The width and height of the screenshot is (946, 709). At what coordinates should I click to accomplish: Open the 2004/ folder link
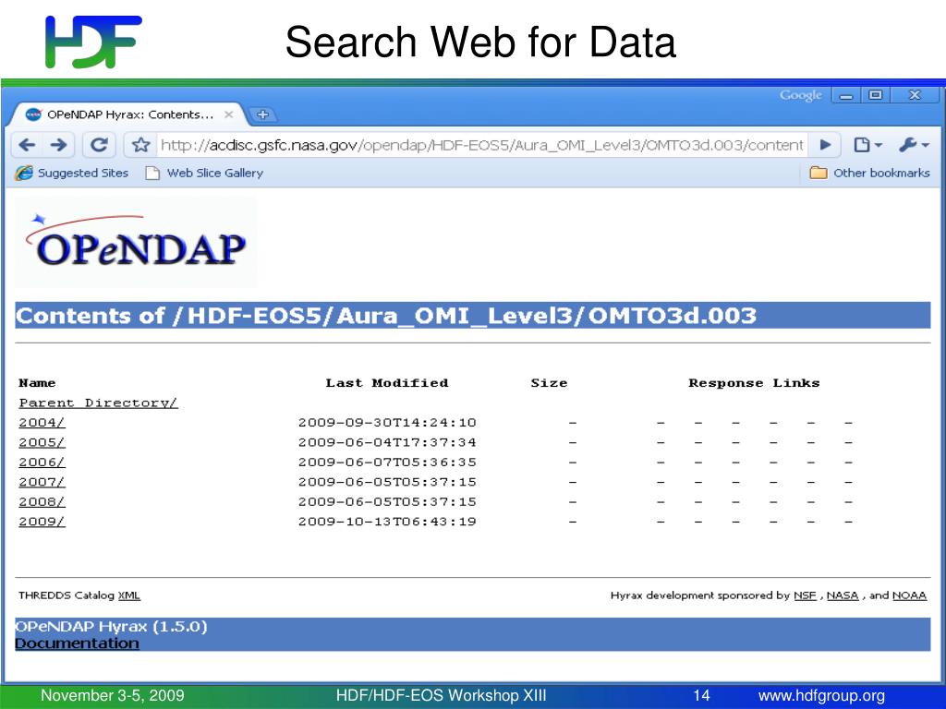[x=42, y=423]
